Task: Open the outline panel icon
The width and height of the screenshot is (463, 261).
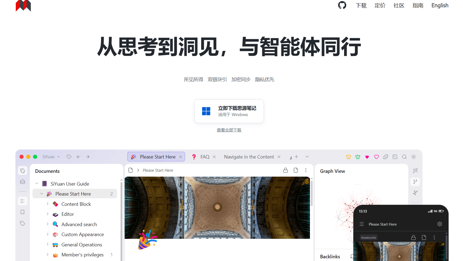Action: 22,201
